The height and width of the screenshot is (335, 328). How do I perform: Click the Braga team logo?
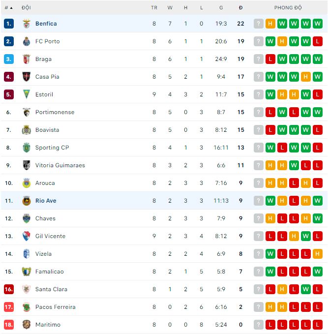point(27,59)
